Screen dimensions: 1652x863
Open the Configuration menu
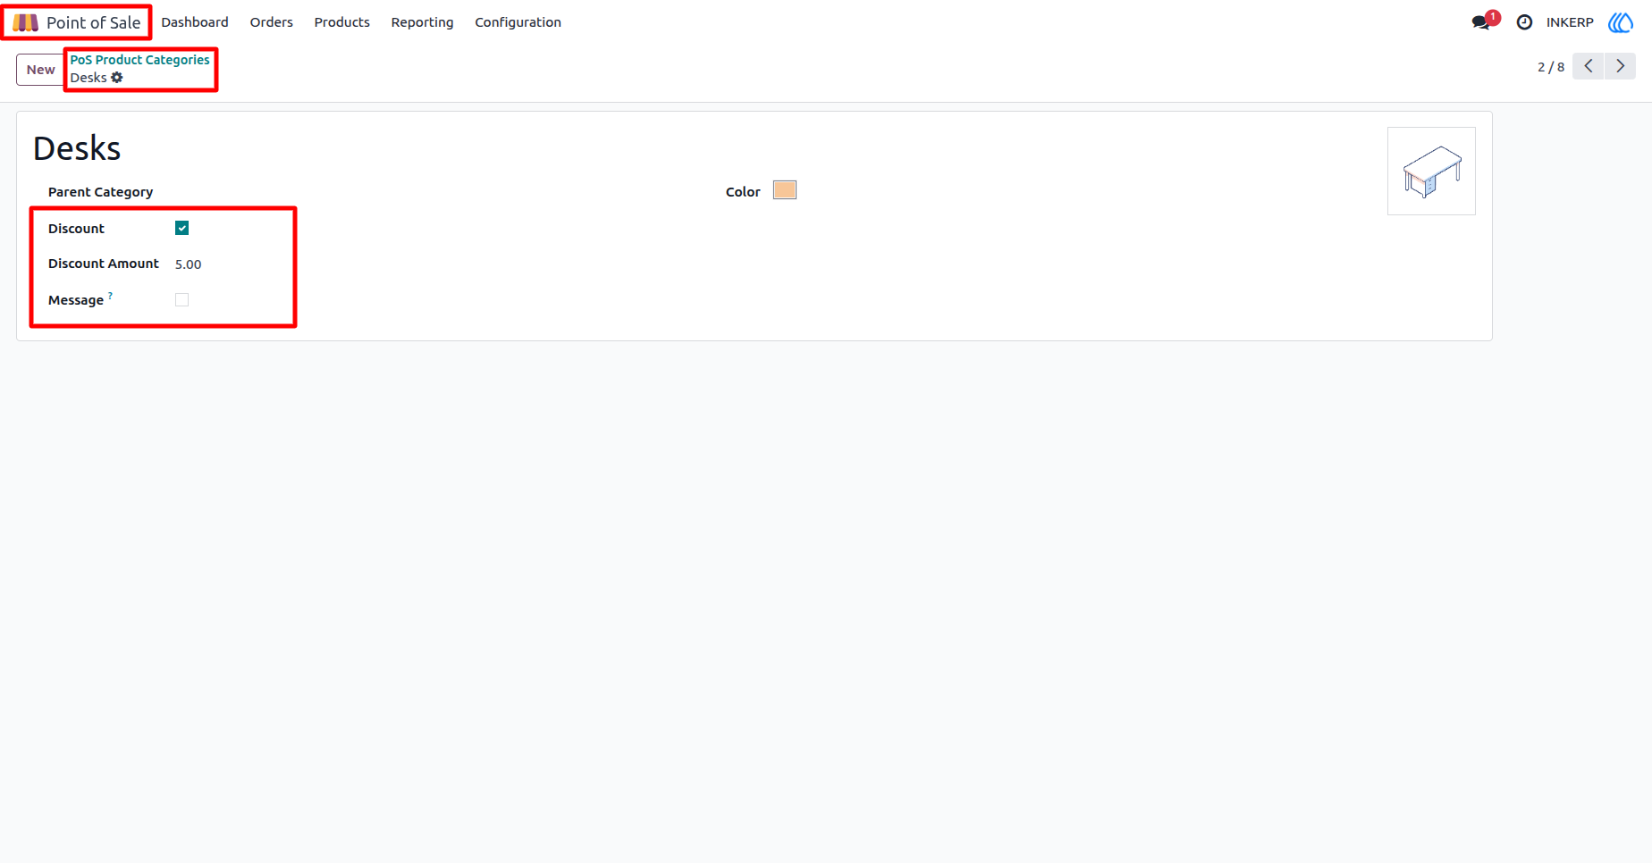[x=518, y=22]
